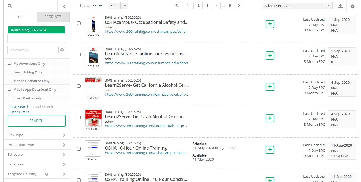The image size is (361, 182).
Task: Check the select-all results checkbox
Action: click(x=79, y=6)
